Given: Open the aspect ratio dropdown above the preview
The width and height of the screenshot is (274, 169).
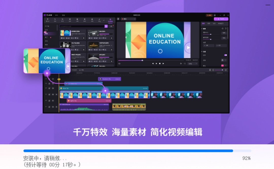Looking at the screenshot, I should point(128,19).
